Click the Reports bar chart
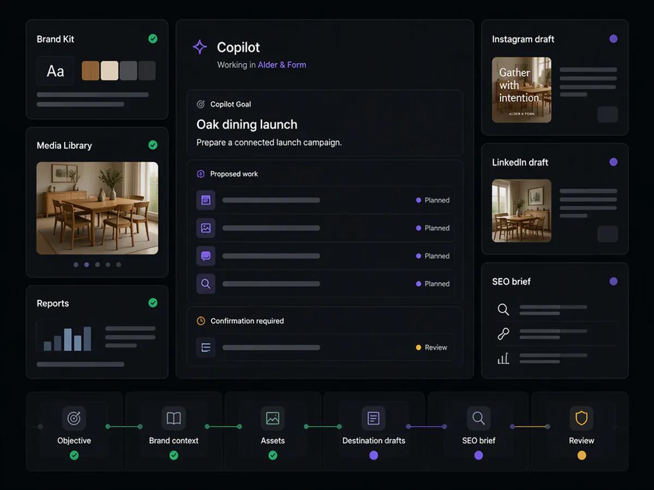This screenshot has height=490, width=654. [68, 338]
